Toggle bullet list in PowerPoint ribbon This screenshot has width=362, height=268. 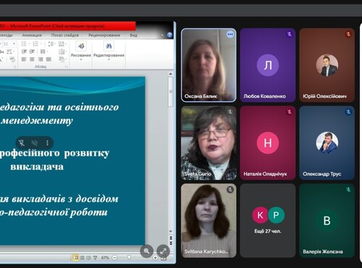click(24, 44)
